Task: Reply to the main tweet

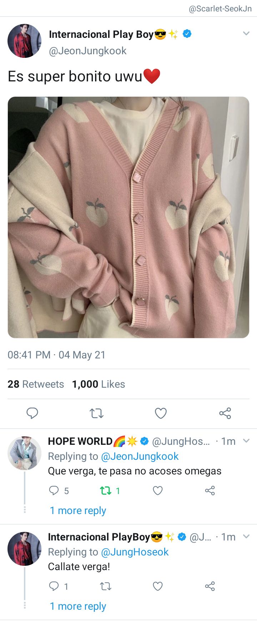Action: click(x=32, y=413)
